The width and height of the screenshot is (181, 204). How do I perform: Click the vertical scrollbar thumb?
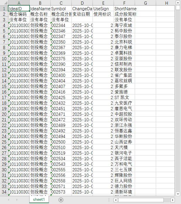(178, 7)
